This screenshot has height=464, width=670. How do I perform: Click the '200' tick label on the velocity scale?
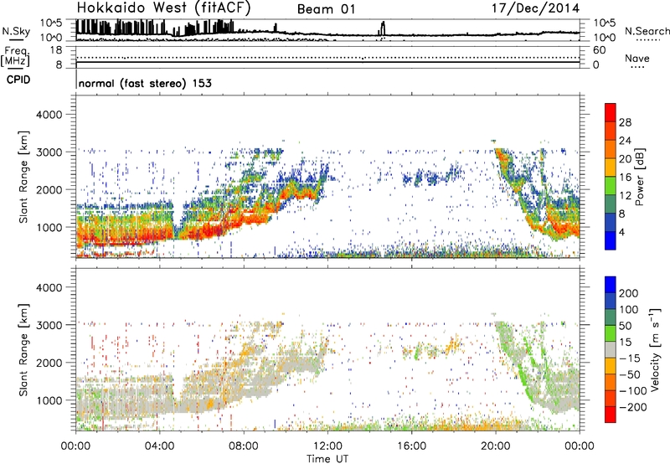pos(629,293)
